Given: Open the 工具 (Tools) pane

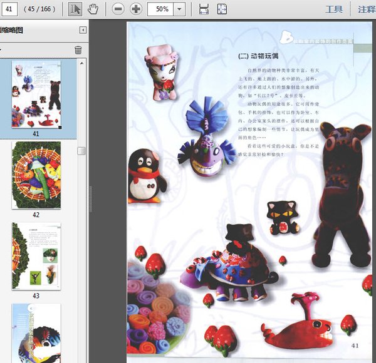Looking at the screenshot, I should pos(334,9).
